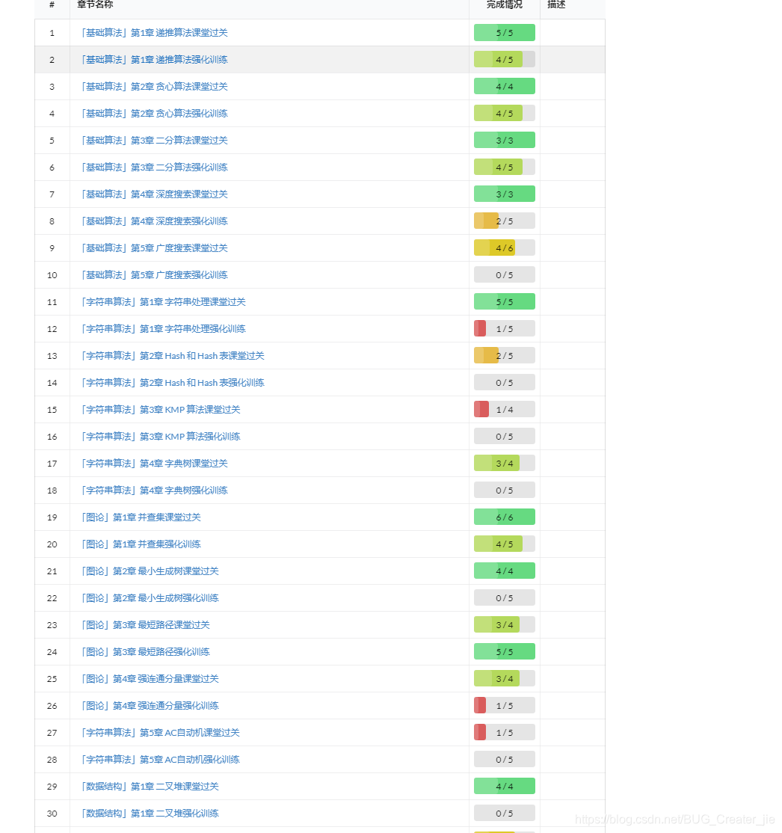Open 「字符串算法」第1章 字符串处理课堂过关

pos(162,302)
